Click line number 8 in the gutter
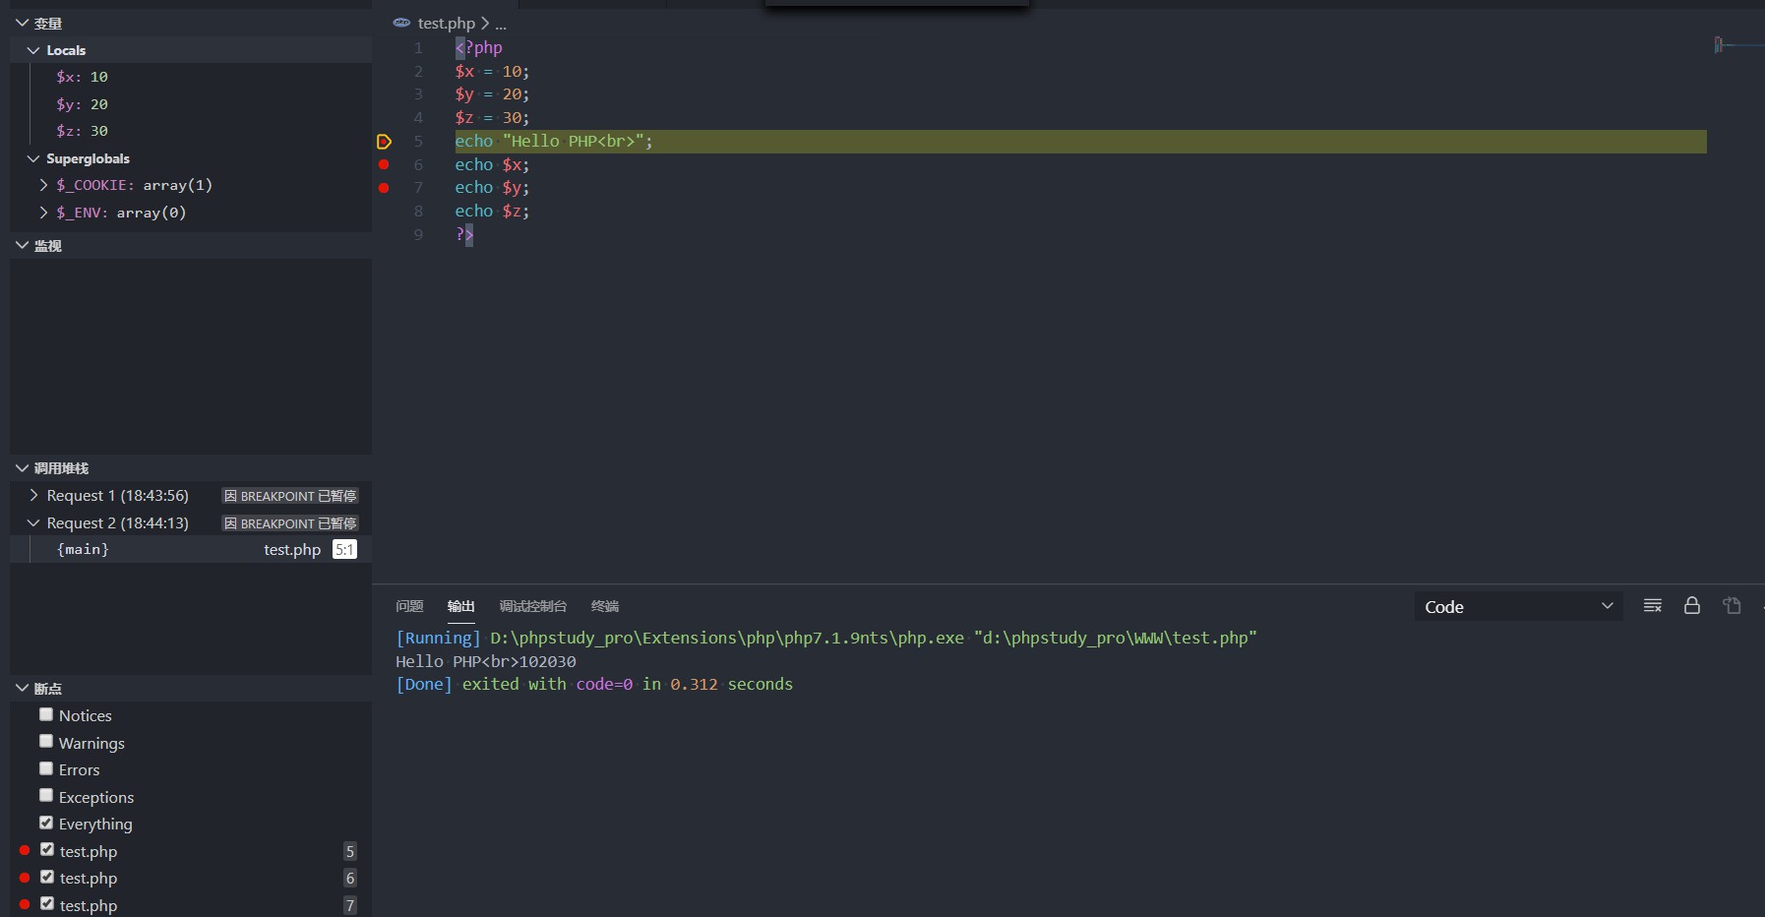Image resolution: width=1765 pixels, height=917 pixels. [x=418, y=211]
